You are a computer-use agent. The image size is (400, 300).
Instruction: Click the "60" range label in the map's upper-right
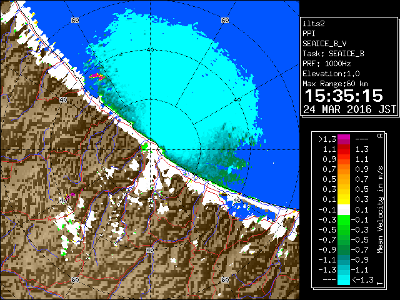[225, 21]
